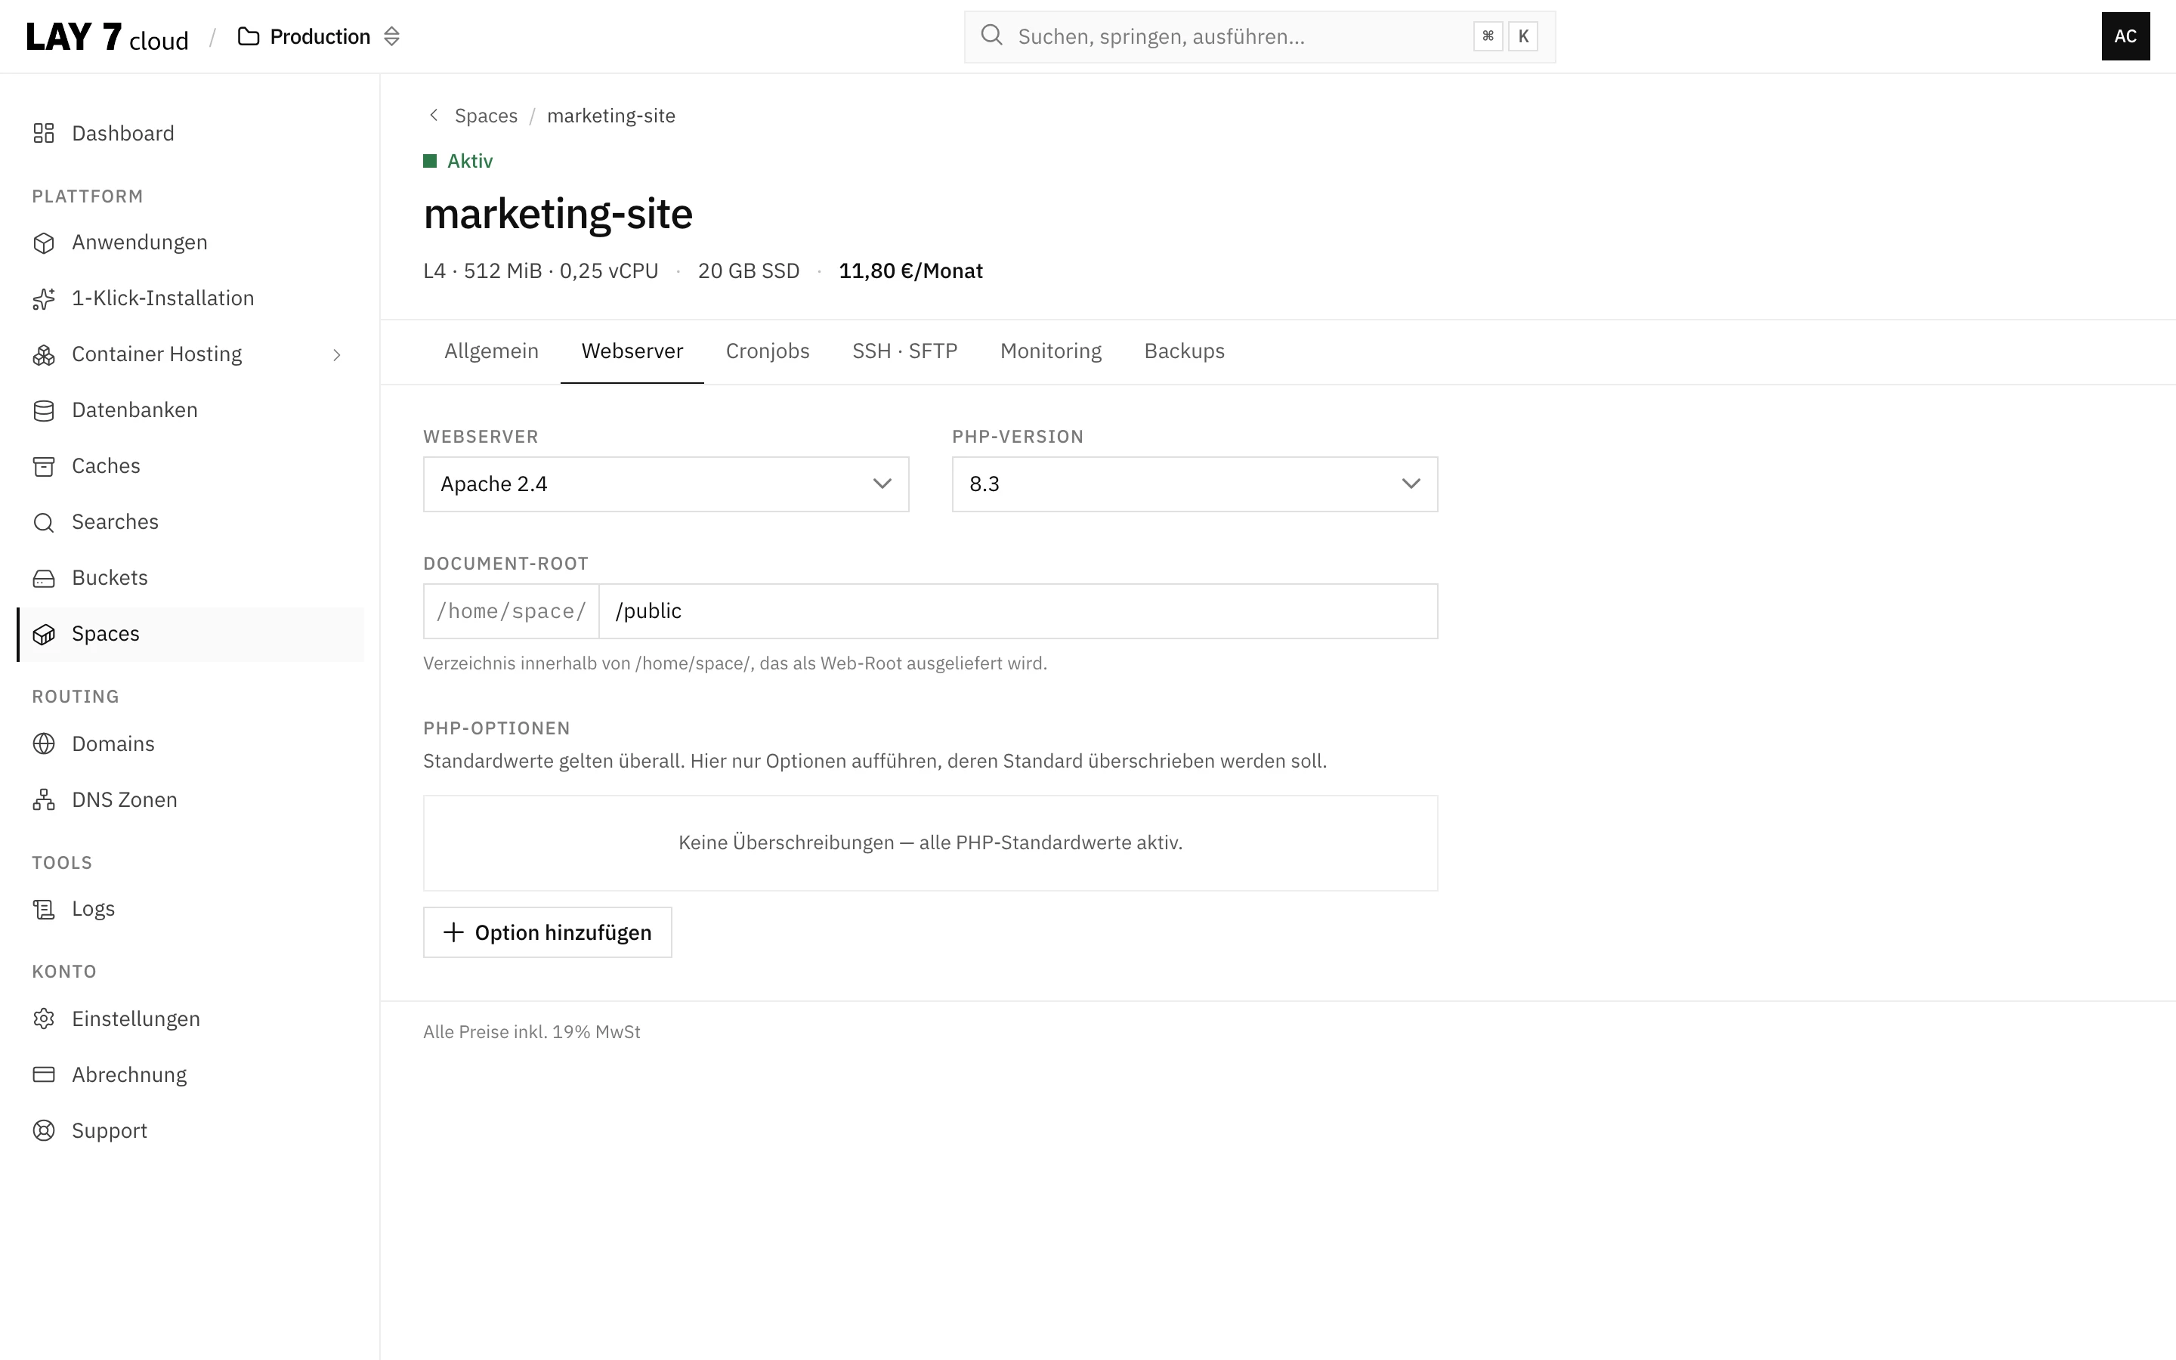Go to Spaces breadcrumb link
Image resolution: width=2176 pixels, height=1360 pixels.
(486, 116)
